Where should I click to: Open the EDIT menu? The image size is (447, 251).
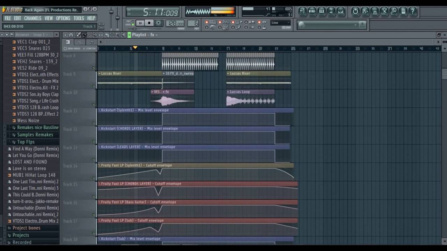coord(17,18)
